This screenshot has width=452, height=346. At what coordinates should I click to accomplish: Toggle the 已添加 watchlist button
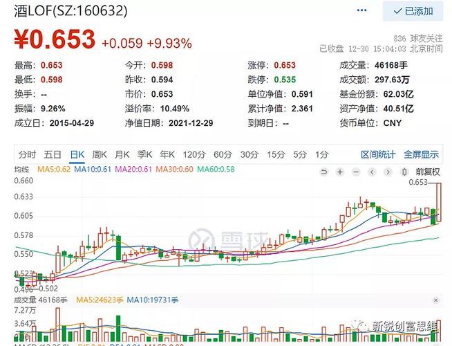pos(413,11)
